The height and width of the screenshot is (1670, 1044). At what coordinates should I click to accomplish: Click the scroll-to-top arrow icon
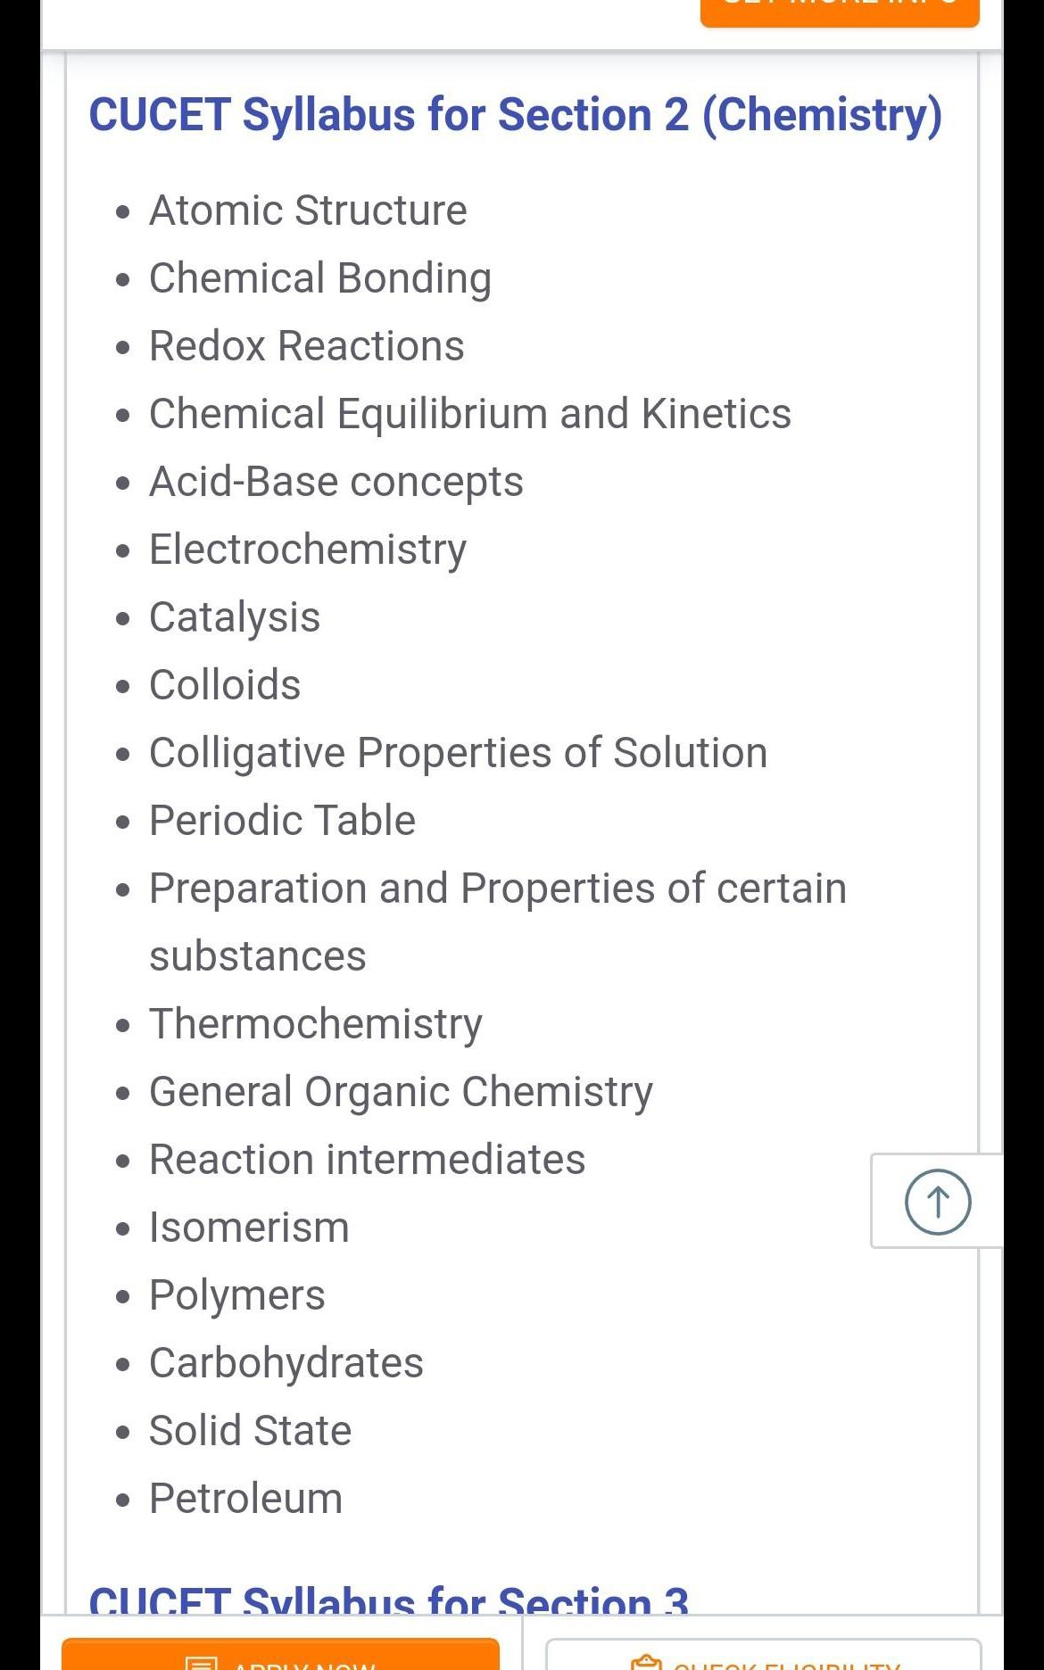coord(938,1202)
